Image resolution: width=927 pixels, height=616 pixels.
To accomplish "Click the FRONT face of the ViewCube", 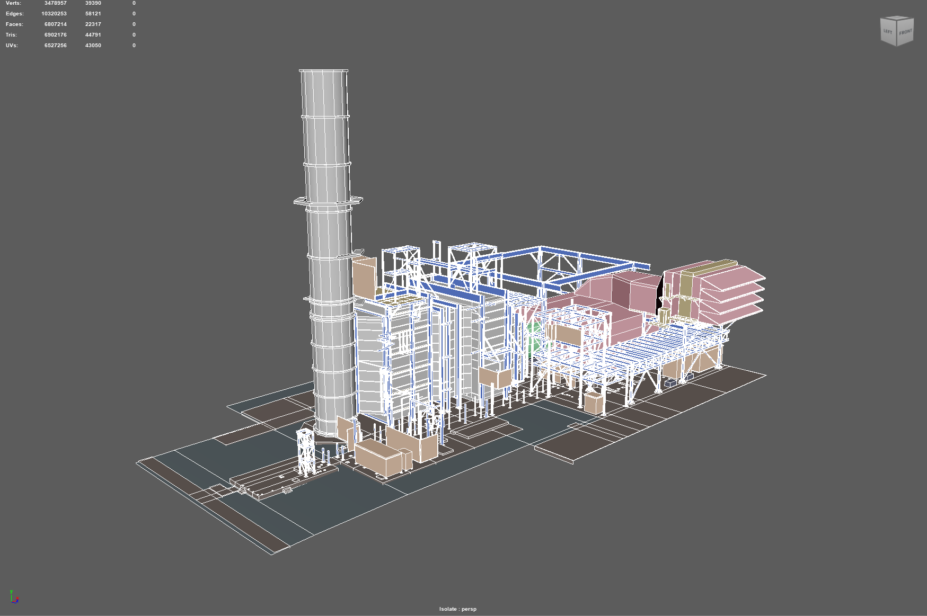I will click(x=905, y=32).
